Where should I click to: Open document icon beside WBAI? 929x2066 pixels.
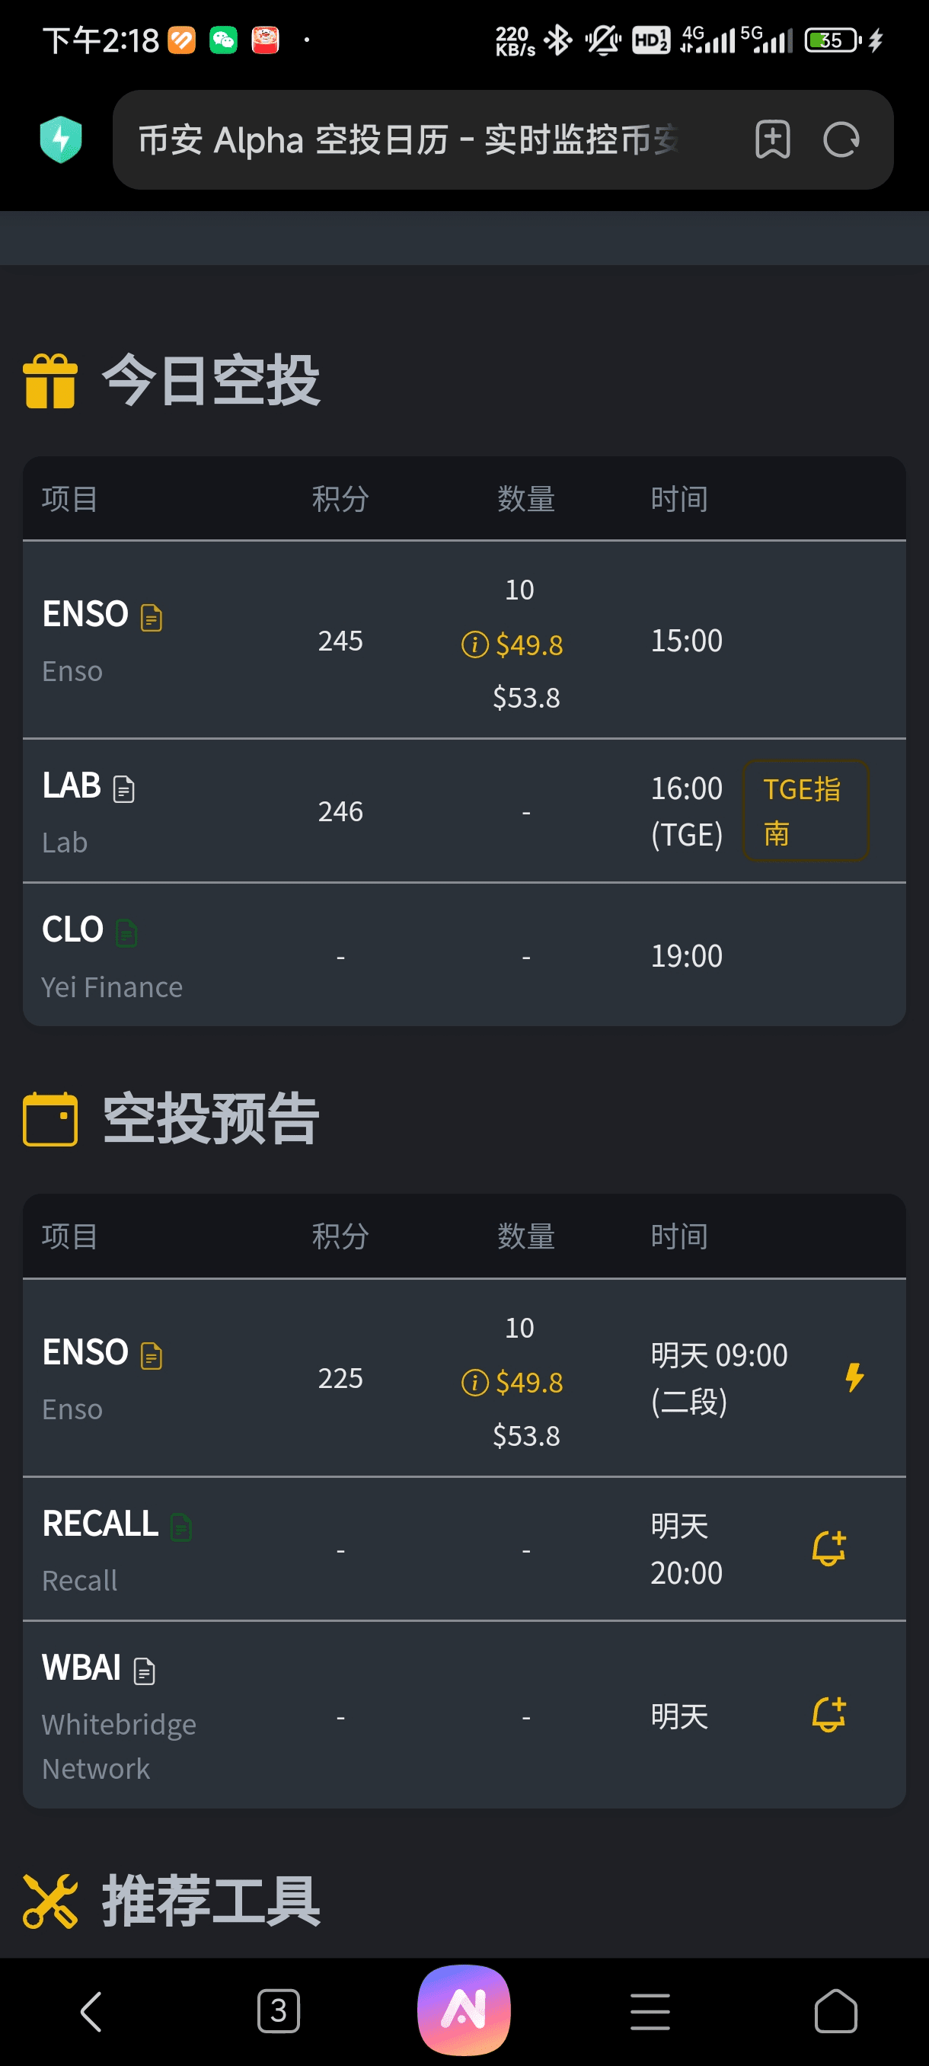(144, 1671)
